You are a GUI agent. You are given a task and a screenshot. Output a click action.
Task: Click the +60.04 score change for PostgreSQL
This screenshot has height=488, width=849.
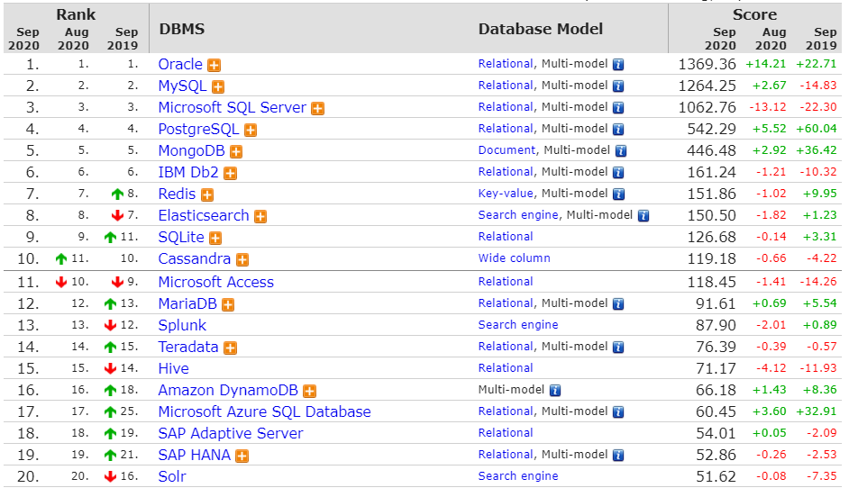point(817,129)
